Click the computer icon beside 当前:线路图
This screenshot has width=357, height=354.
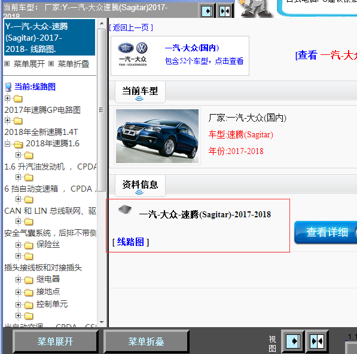click(8, 87)
